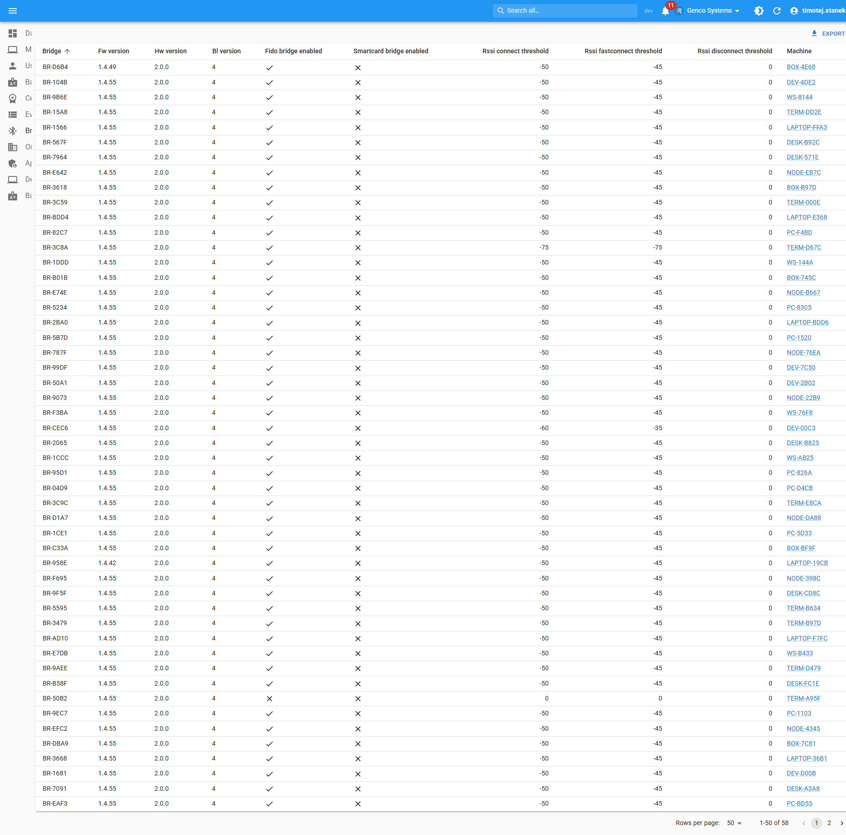Click the Fido bridge cross for BR-50B2
846x835 pixels.
270,699
